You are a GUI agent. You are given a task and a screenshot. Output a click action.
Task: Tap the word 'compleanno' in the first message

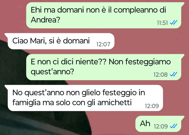coord(135,10)
